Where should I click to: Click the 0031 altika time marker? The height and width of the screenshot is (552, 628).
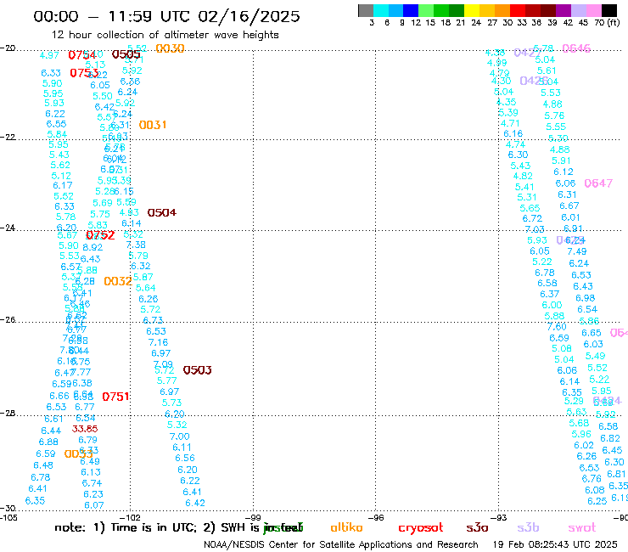pyautogui.click(x=153, y=125)
